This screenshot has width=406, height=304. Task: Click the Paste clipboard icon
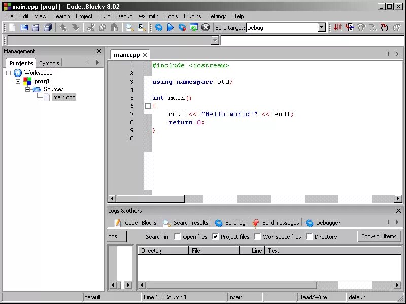[114, 27]
